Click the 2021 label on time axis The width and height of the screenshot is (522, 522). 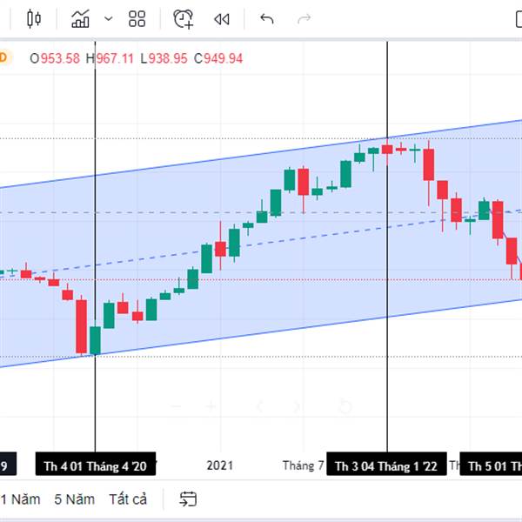[x=221, y=465]
